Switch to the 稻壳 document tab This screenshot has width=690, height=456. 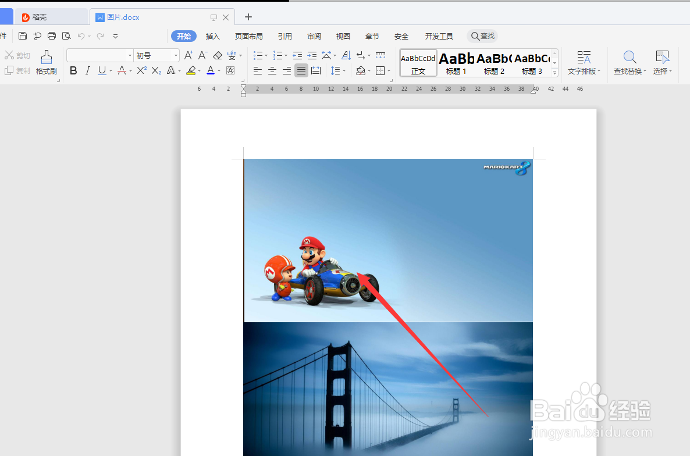click(x=51, y=17)
